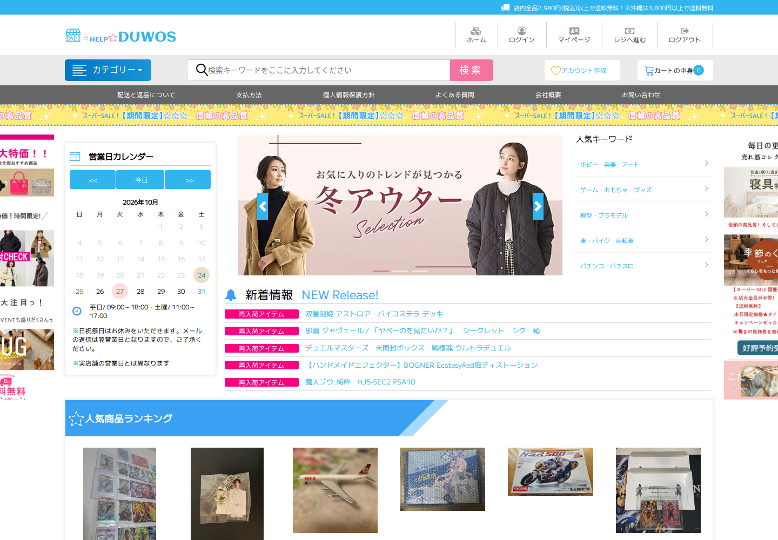Click the calendar icon beside 営業日カレンダー

click(75, 157)
